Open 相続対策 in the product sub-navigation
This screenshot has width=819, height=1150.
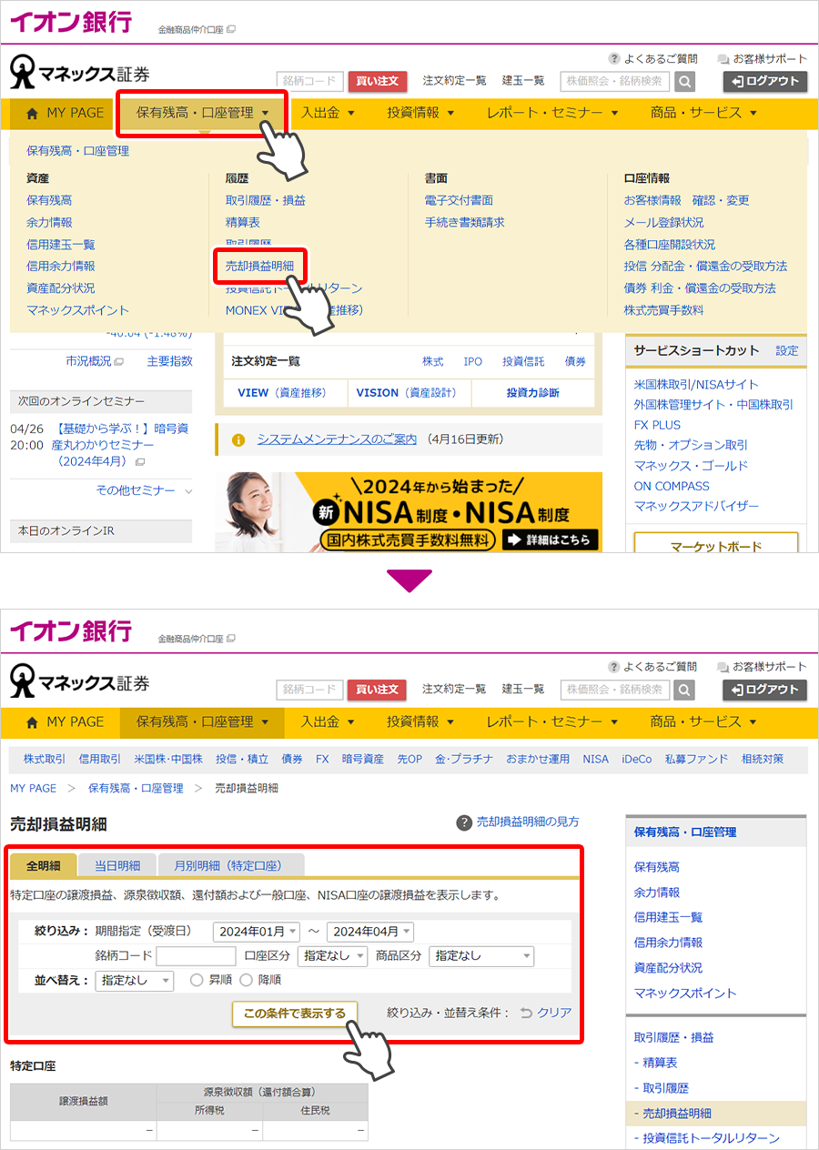pyautogui.click(x=763, y=759)
